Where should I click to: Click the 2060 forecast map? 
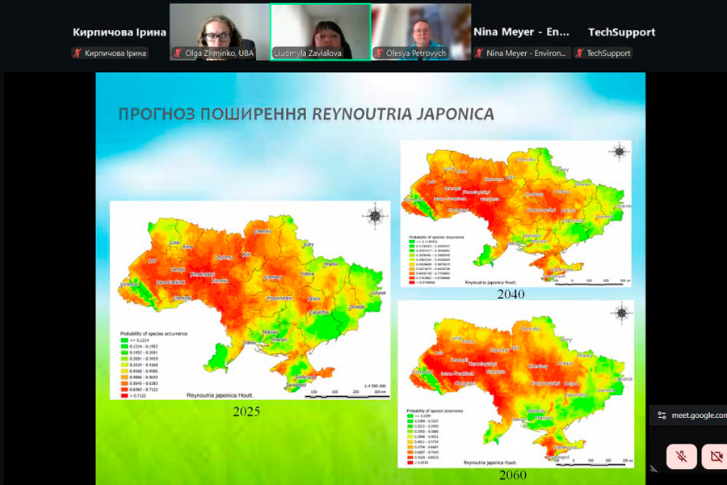coord(515,384)
